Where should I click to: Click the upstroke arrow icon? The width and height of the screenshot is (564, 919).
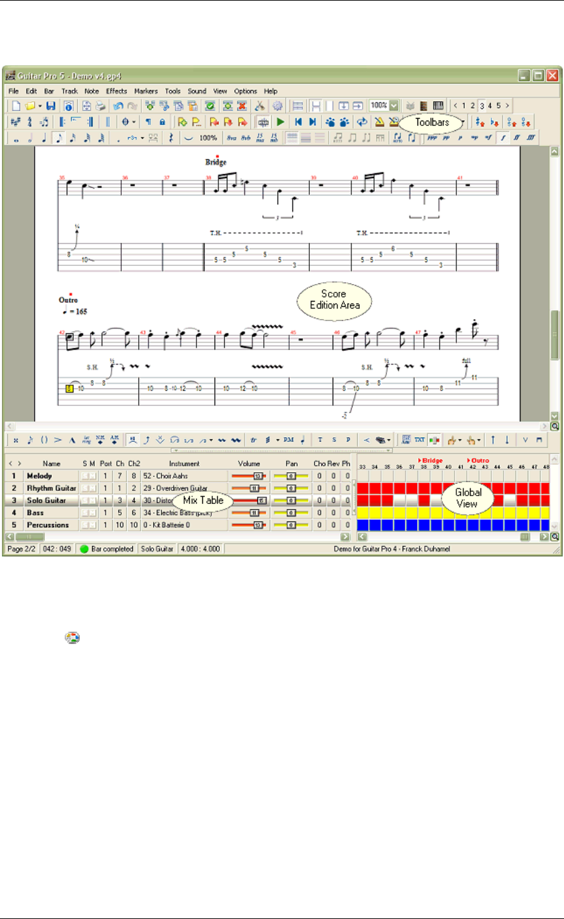493,440
